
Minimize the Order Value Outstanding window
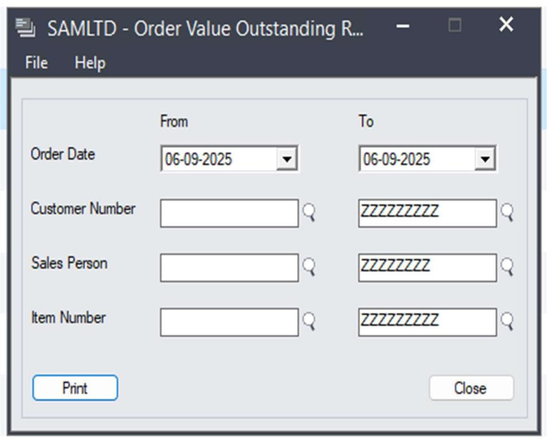[x=402, y=26]
